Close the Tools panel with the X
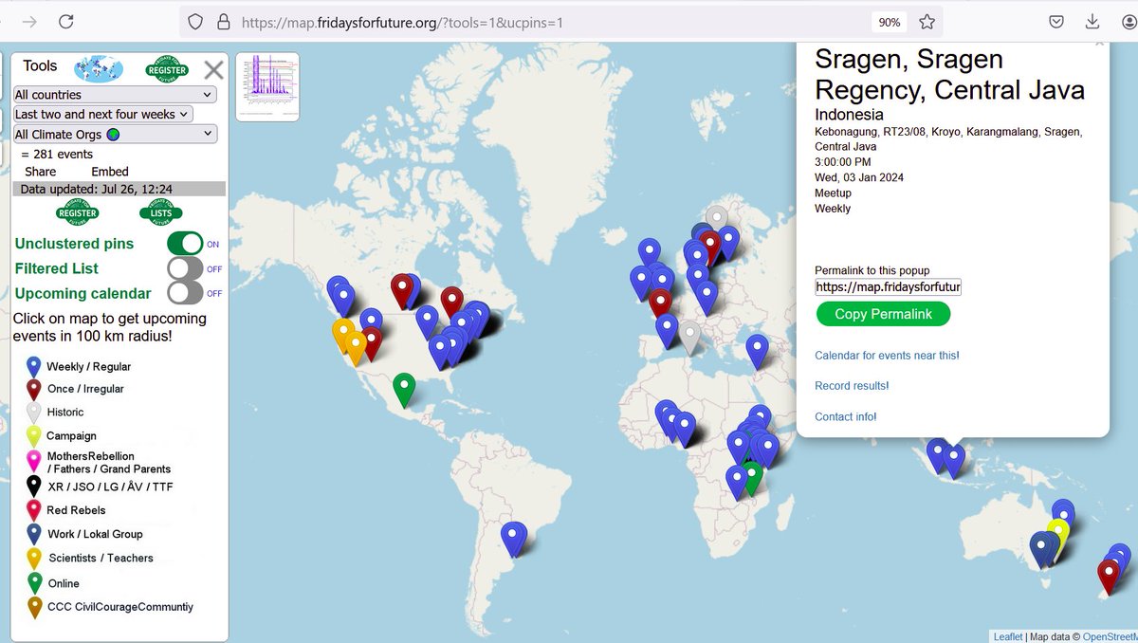 coord(214,69)
